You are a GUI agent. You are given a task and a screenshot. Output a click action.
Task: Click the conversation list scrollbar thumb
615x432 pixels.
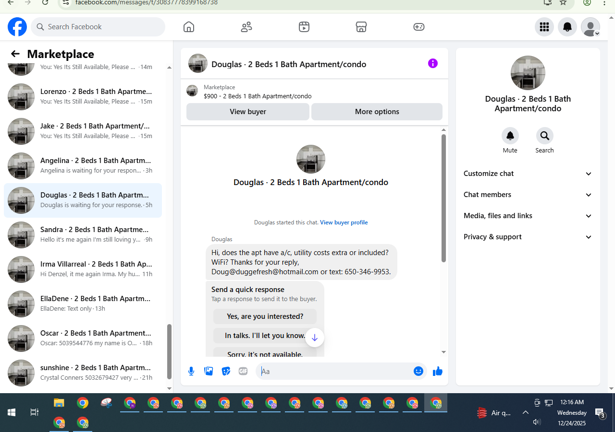(x=169, y=351)
